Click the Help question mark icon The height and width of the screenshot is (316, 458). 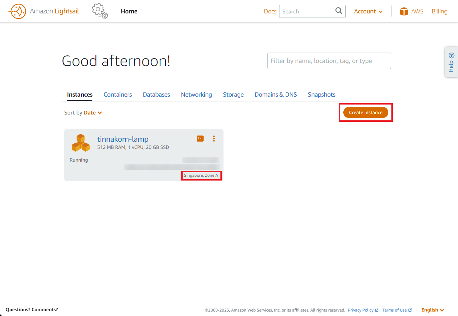[451, 55]
